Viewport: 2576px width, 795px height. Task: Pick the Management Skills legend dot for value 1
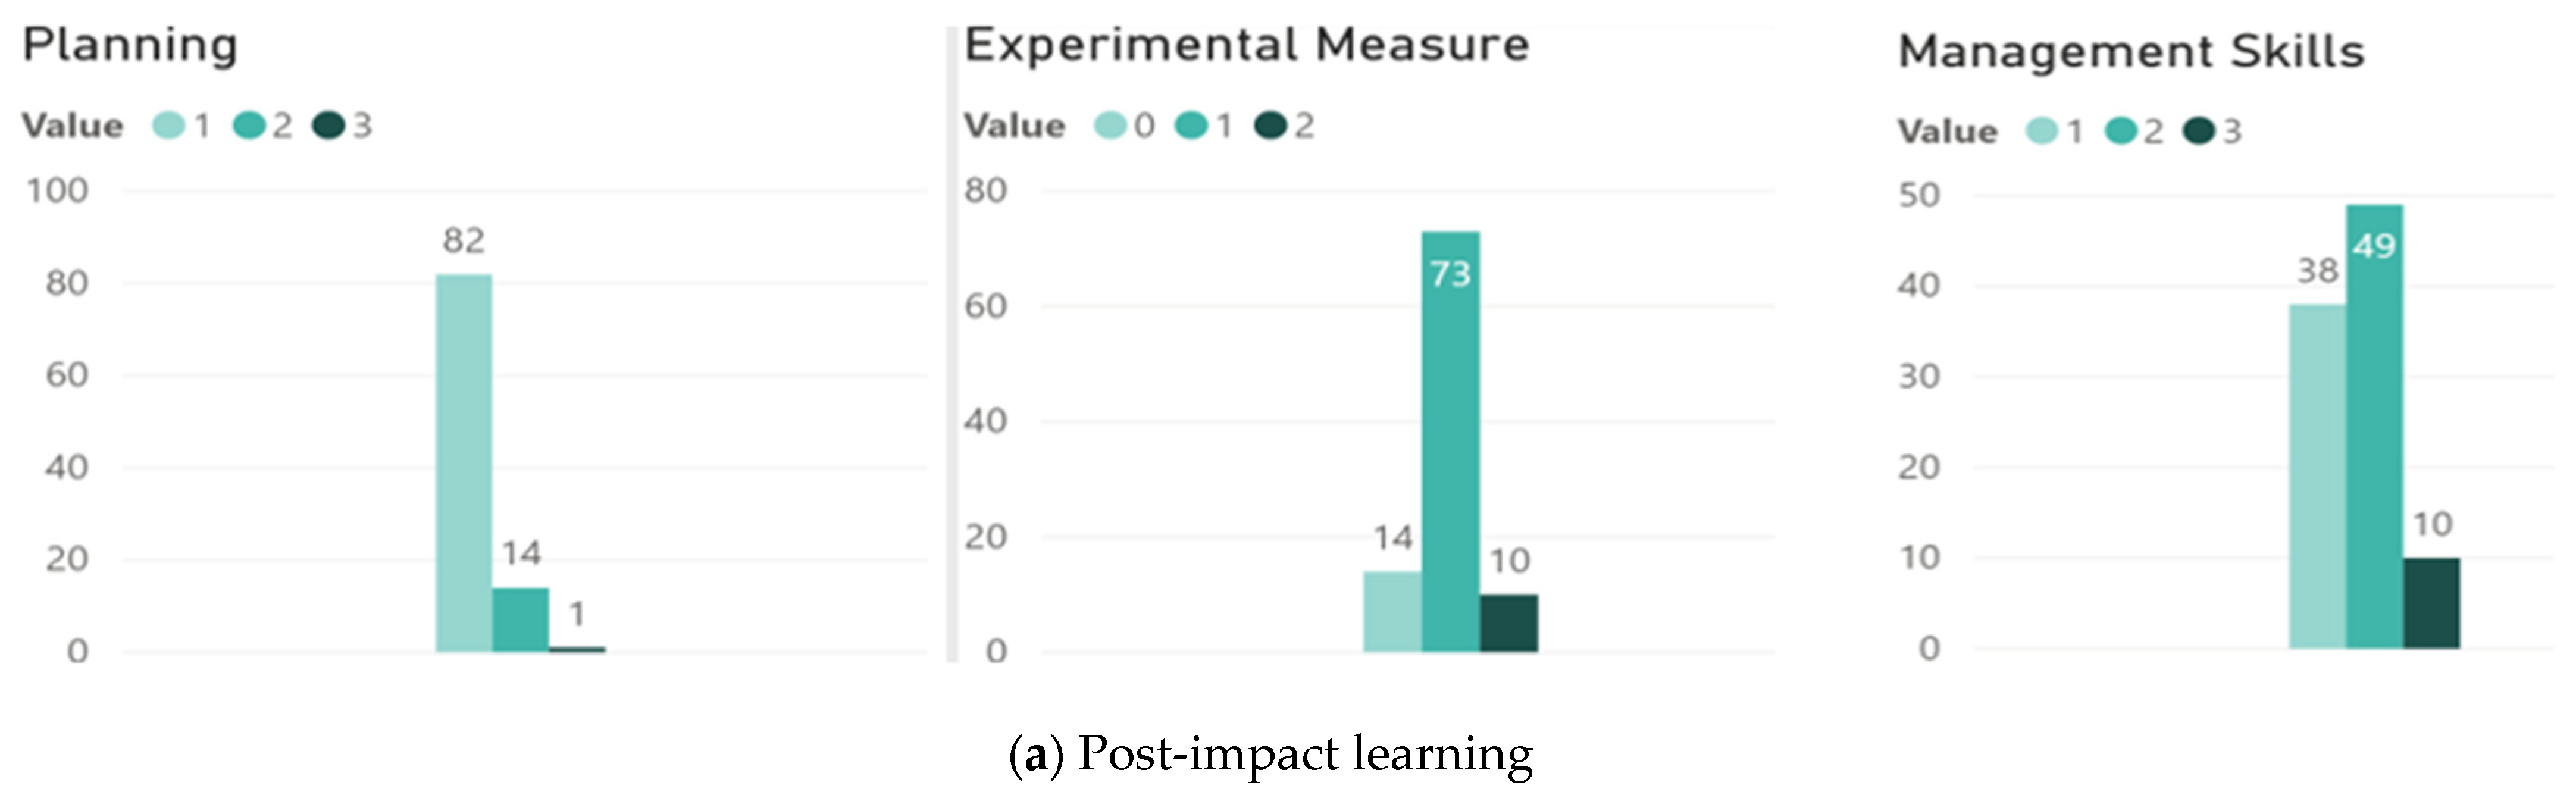(x=2042, y=131)
